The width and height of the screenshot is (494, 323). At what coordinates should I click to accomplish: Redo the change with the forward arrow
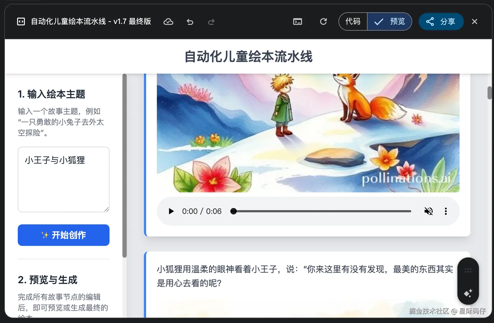(211, 22)
